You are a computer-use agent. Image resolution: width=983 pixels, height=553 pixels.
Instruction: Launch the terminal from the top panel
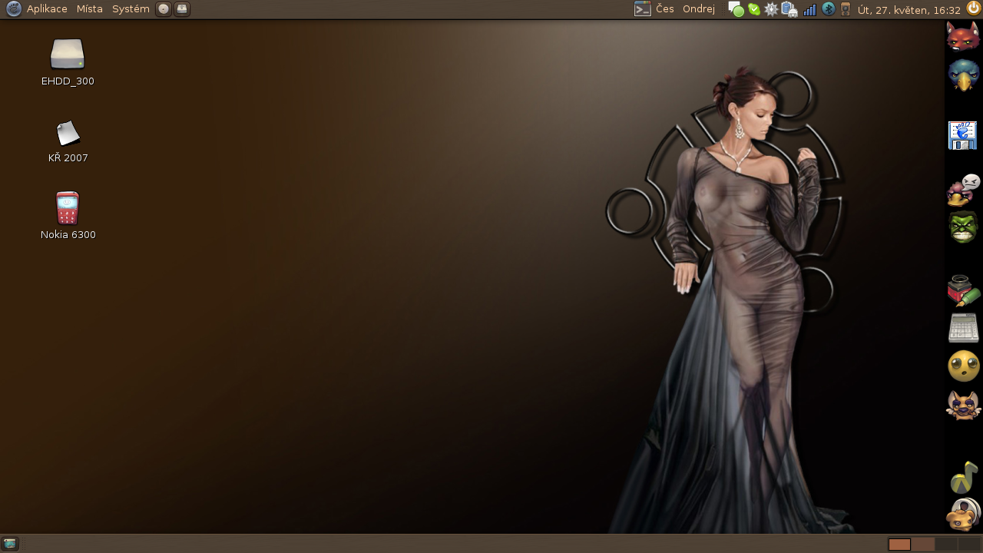642,9
